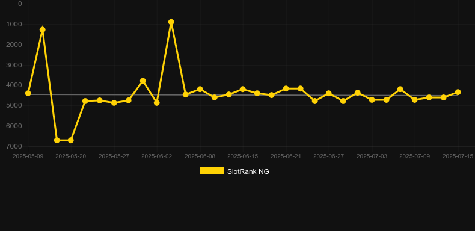
Task: Click the 1000 y-axis label
Action: click(x=14, y=24)
